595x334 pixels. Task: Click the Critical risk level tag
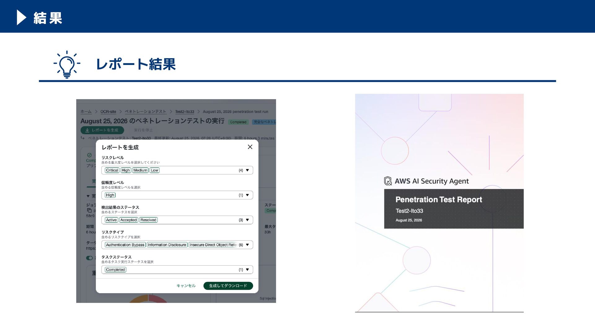pos(112,170)
